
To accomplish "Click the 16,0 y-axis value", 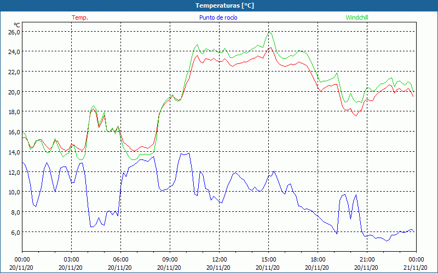I will point(14,132).
